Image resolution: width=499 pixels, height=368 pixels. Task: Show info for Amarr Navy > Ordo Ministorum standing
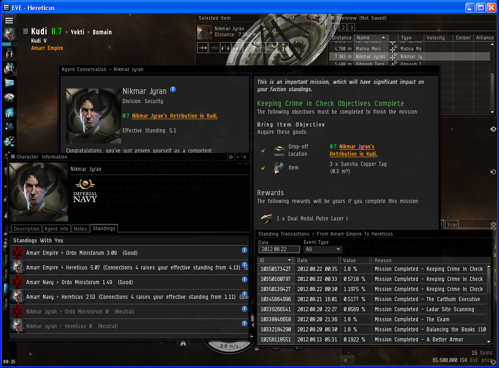244,280
